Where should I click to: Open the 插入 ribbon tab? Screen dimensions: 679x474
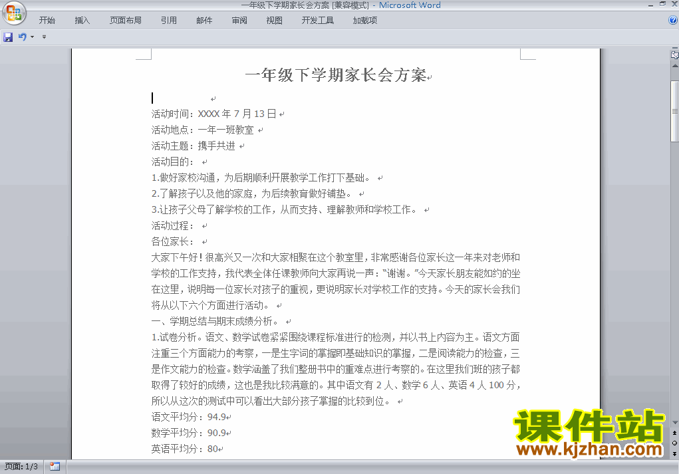[x=82, y=21]
